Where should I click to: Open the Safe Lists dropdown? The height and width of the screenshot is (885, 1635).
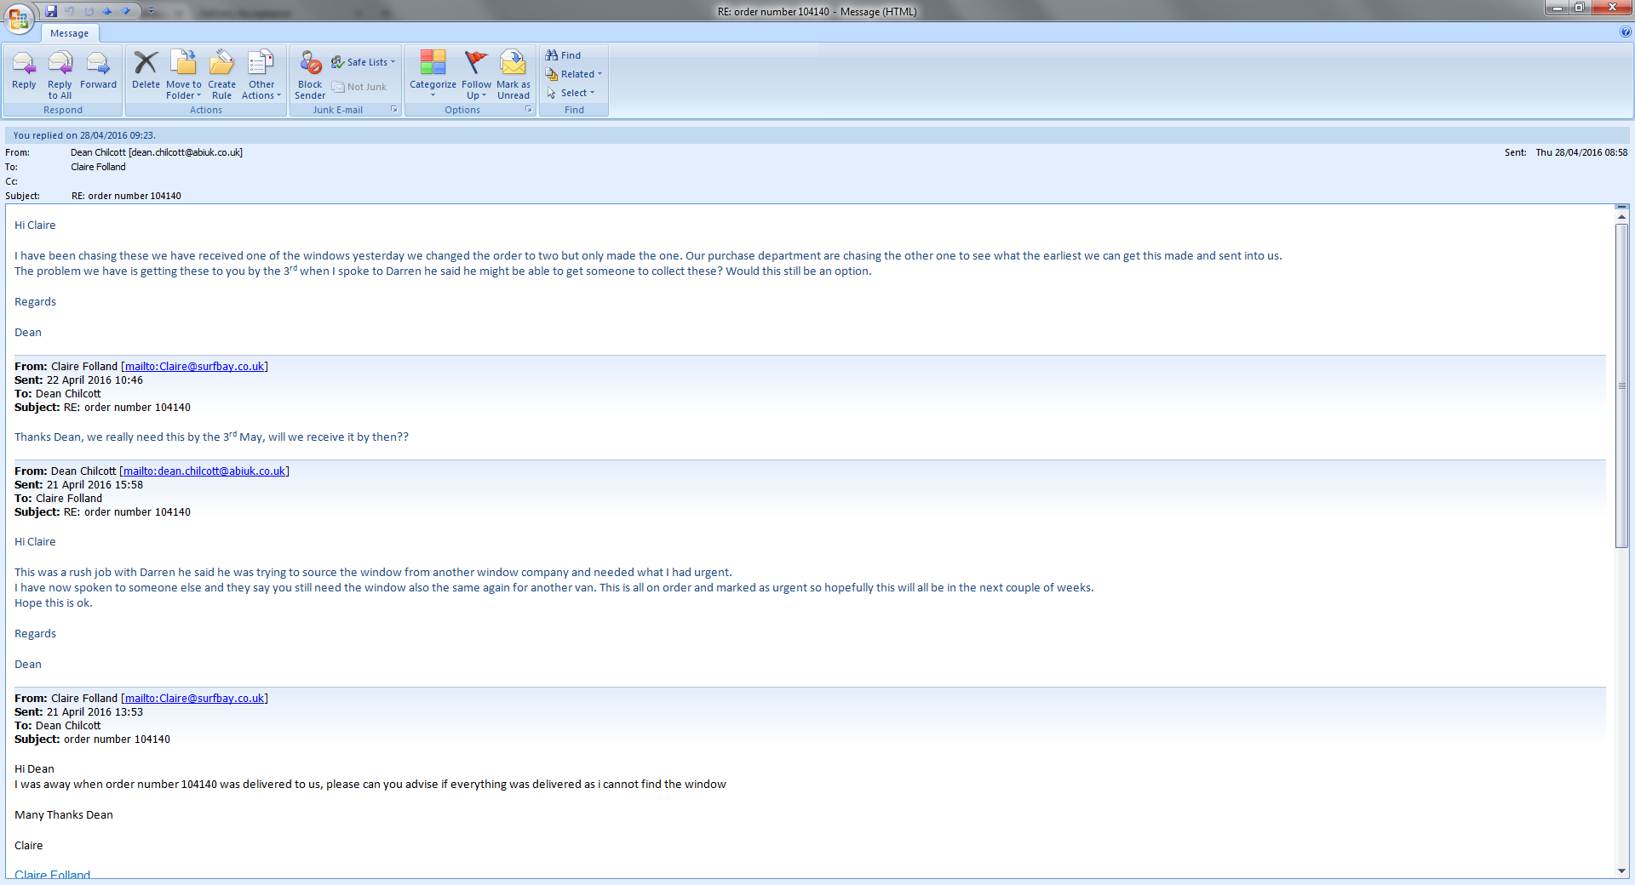[364, 62]
